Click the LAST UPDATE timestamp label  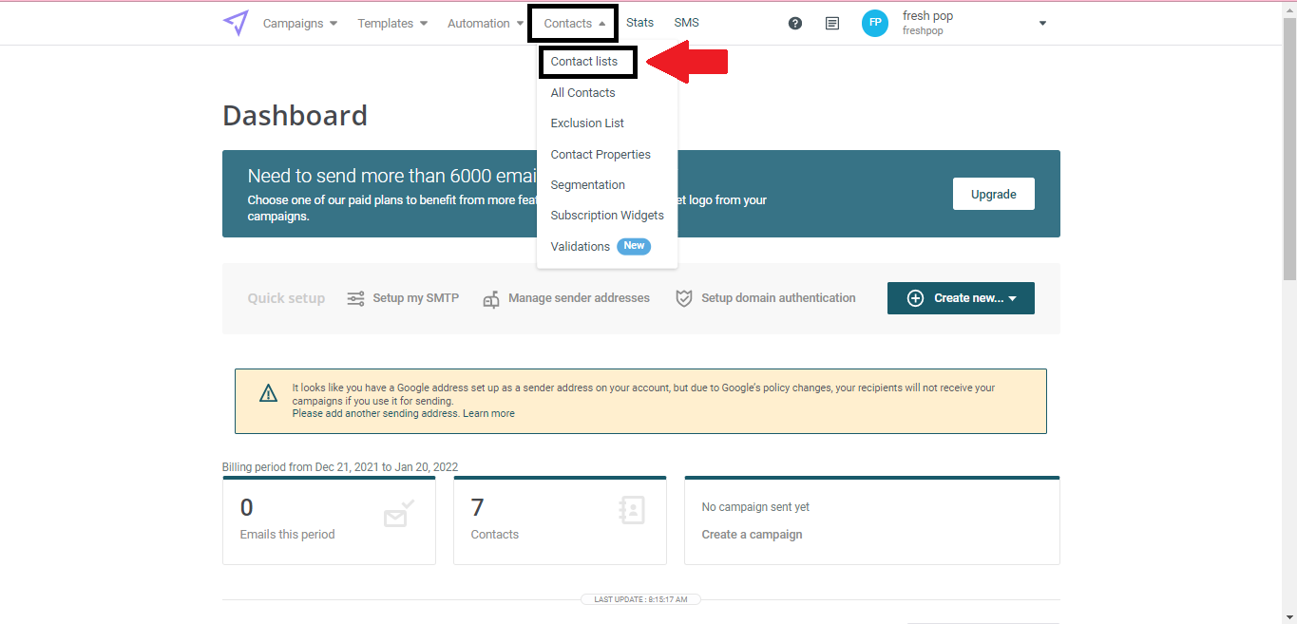coord(641,600)
